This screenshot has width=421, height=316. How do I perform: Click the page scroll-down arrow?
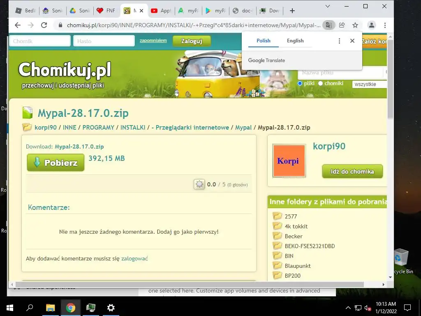pyautogui.click(x=391, y=277)
